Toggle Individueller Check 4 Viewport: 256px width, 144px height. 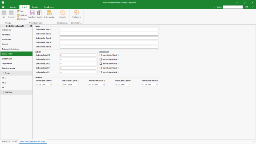(x=101, y=68)
